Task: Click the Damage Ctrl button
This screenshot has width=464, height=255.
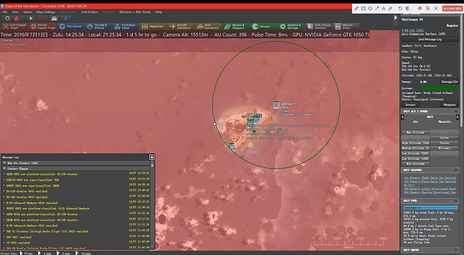Action: [x=449, y=82]
